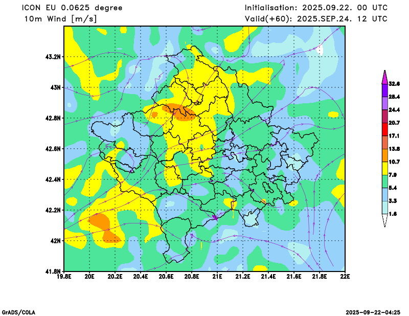This screenshot has height=316, width=409.
Task: Click the light purple legend swatch
Action: click(384, 103)
